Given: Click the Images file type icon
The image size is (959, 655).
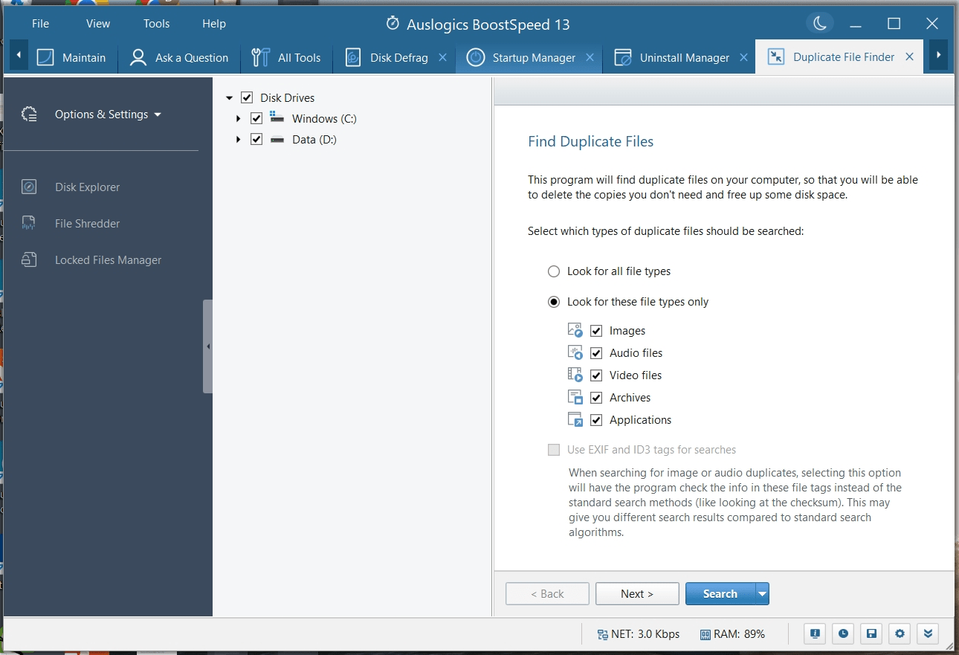Looking at the screenshot, I should click(x=575, y=330).
